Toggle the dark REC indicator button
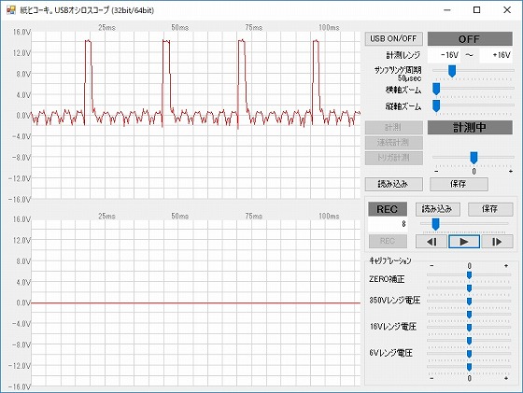Viewport: 523px width, 393px height. click(388, 209)
